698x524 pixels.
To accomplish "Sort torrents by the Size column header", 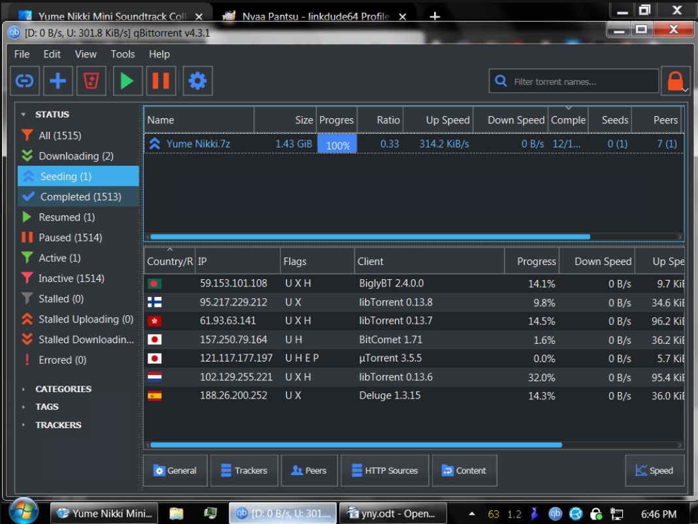I will pos(286,120).
